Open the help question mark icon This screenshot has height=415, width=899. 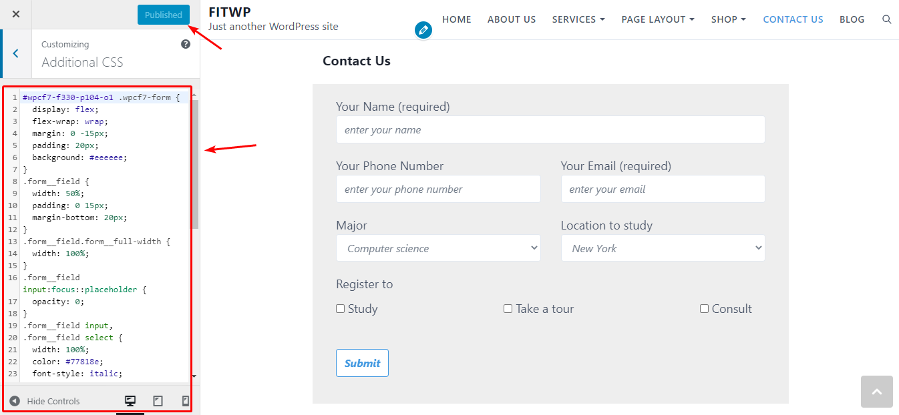[186, 44]
